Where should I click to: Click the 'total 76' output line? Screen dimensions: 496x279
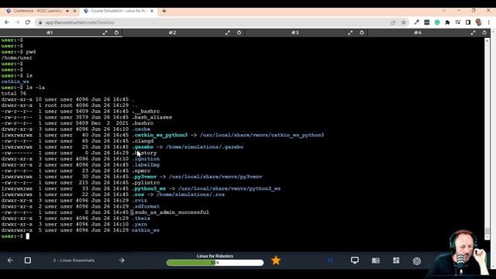tap(14, 94)
